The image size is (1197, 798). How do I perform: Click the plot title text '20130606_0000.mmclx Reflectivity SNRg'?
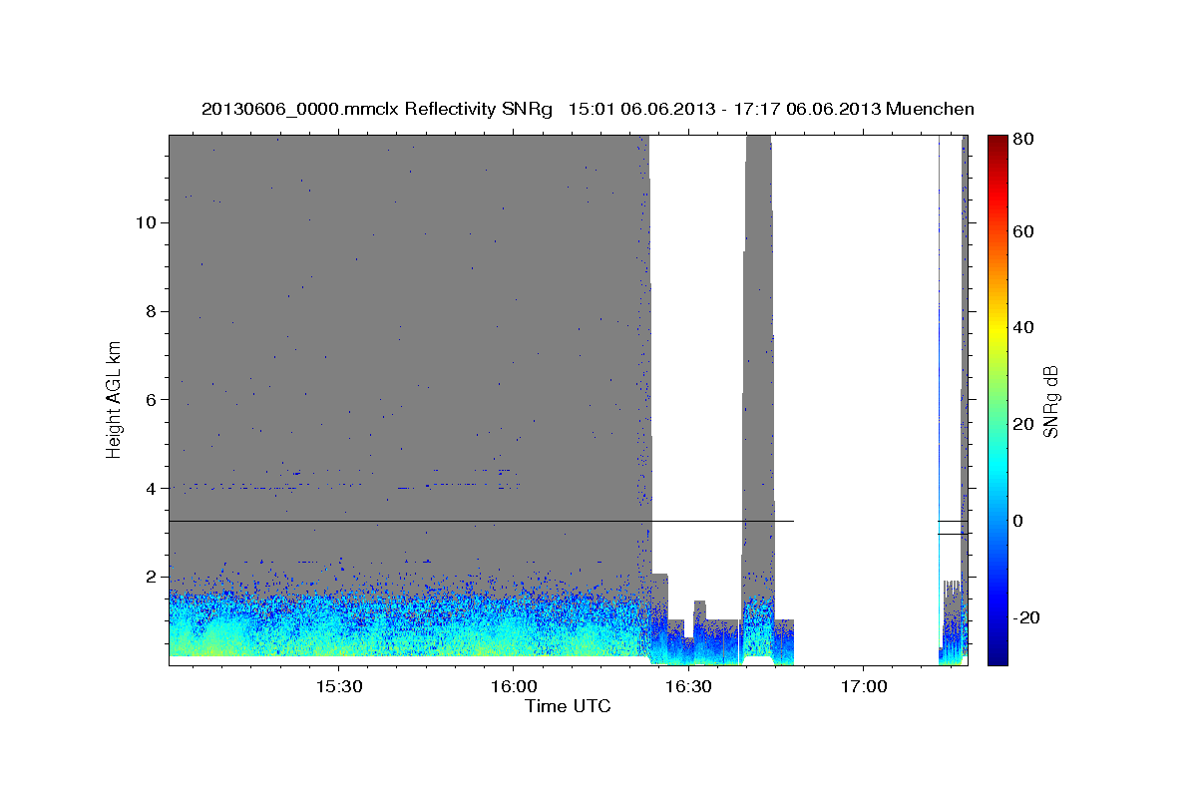pos(377,109)
